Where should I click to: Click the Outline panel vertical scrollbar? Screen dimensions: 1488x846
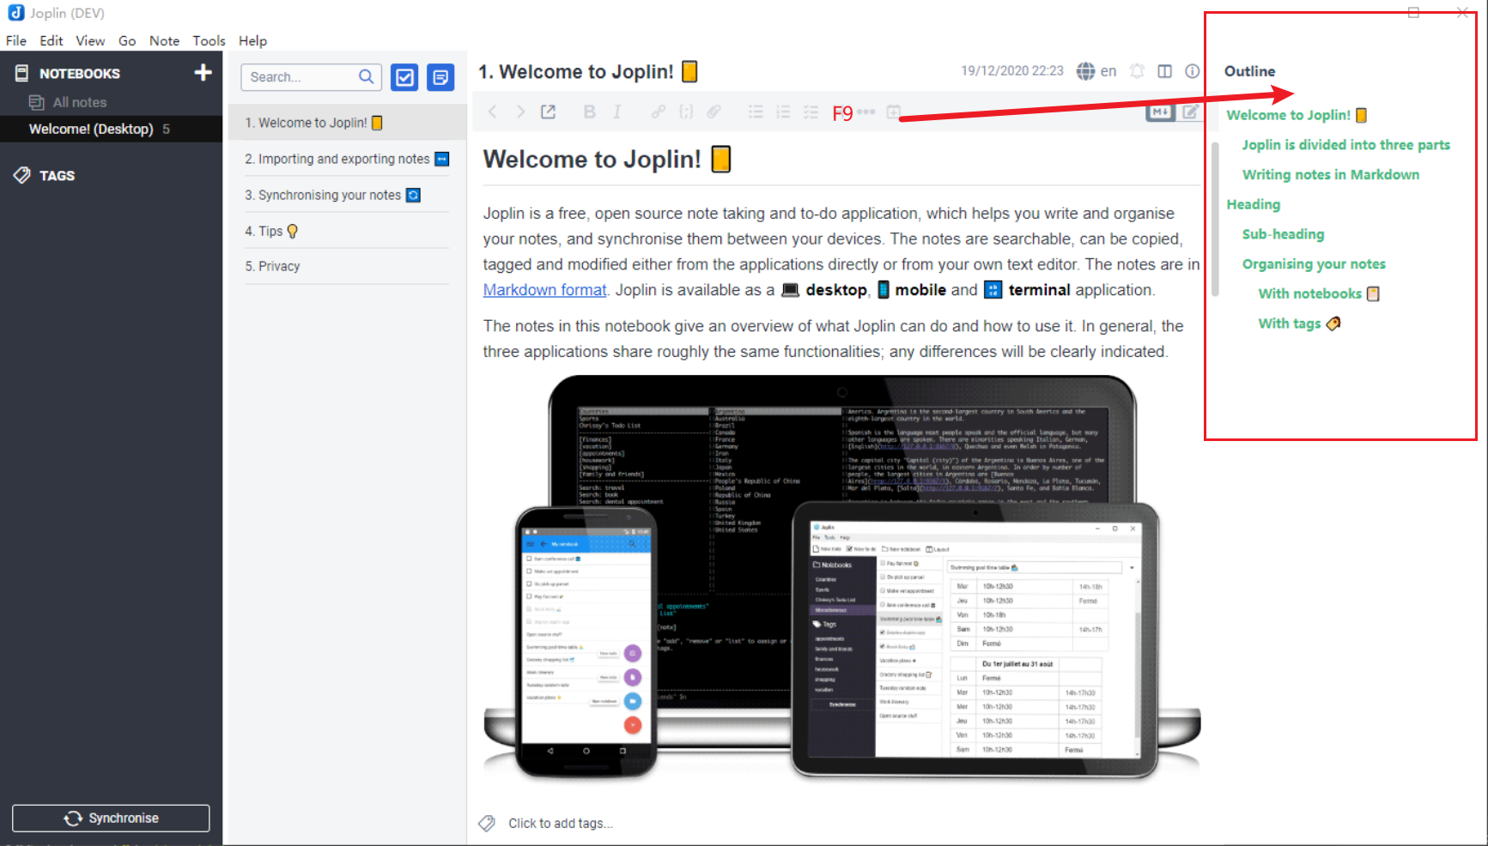pos(1215,219)
